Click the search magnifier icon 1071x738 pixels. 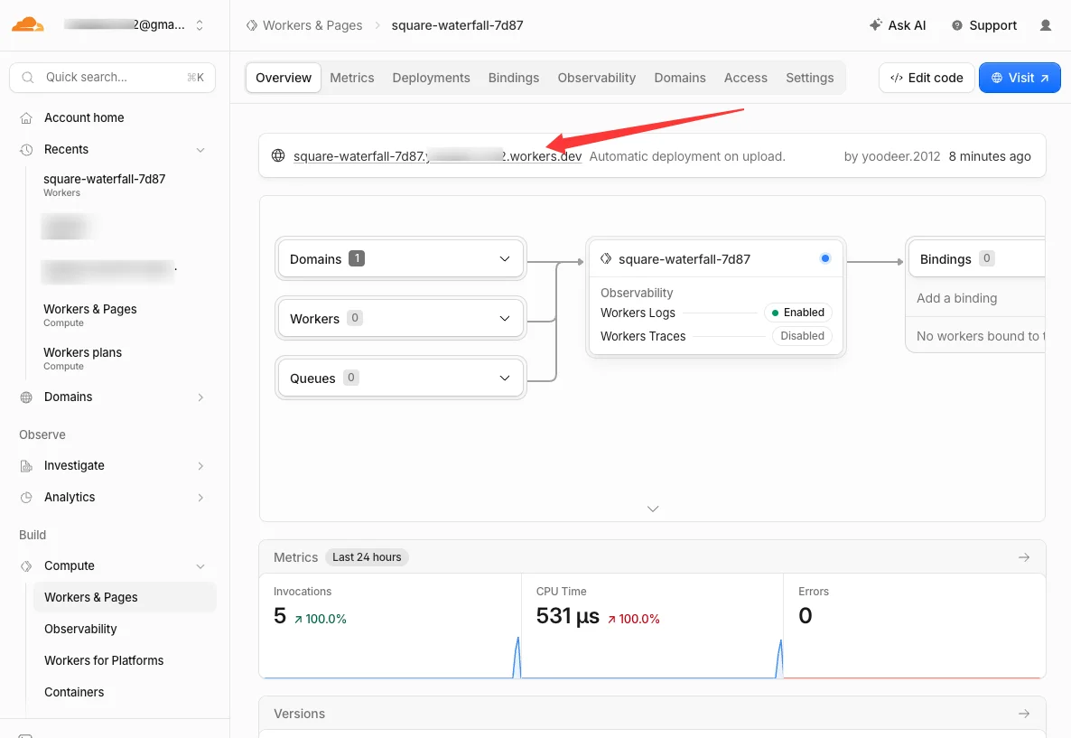[x=28, y=77]
